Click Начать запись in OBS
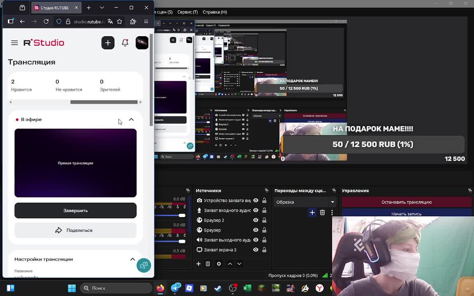The image size is (474, 296). (x=407, y=213)
